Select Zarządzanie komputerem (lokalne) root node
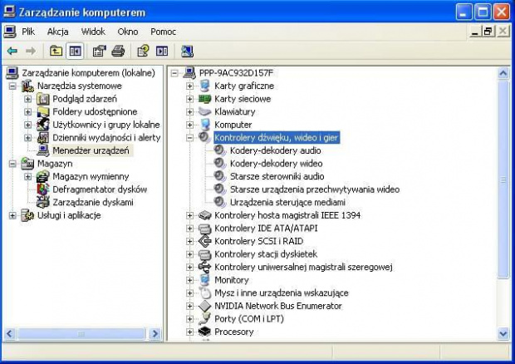 pos(88,72)
